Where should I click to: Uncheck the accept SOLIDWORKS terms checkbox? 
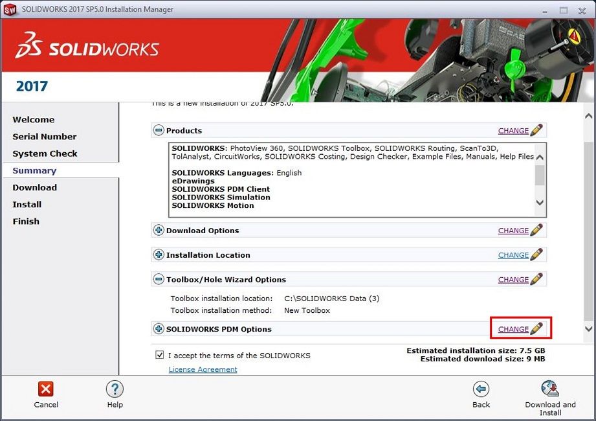click(160, 355)
